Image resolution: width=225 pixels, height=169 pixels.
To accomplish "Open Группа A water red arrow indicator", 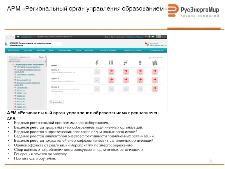I will click(x=126, y=72).
